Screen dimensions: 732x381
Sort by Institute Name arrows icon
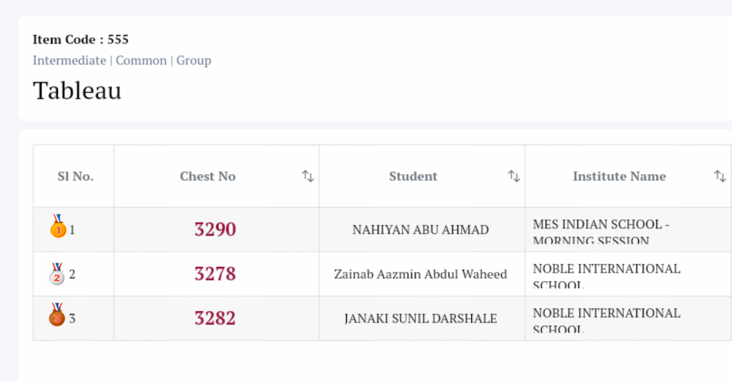[719, 176]
